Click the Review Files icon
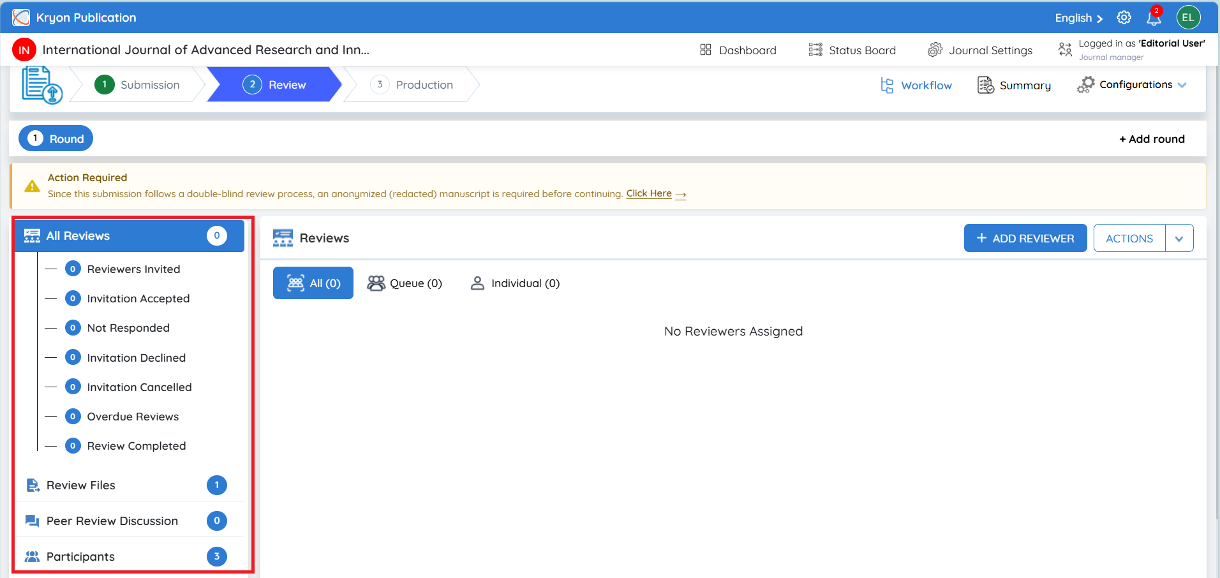Screen dimensions: 1220x578 [33, 485]
